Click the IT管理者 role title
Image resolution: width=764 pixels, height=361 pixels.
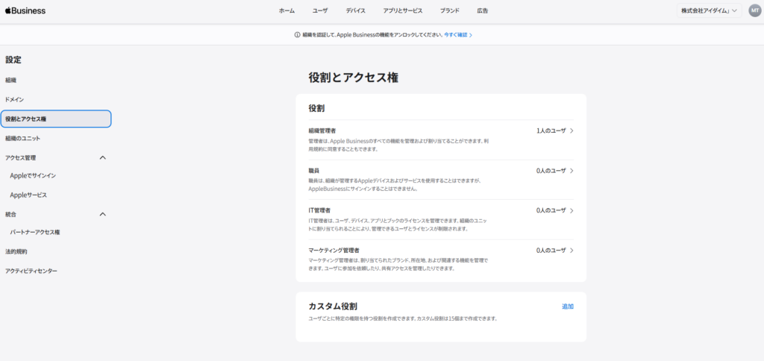pos(319,210)
